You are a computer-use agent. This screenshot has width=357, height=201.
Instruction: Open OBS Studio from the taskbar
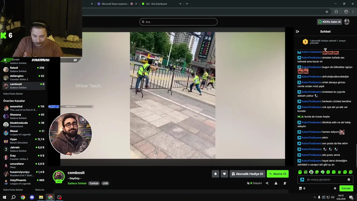[x=59, y=197]
